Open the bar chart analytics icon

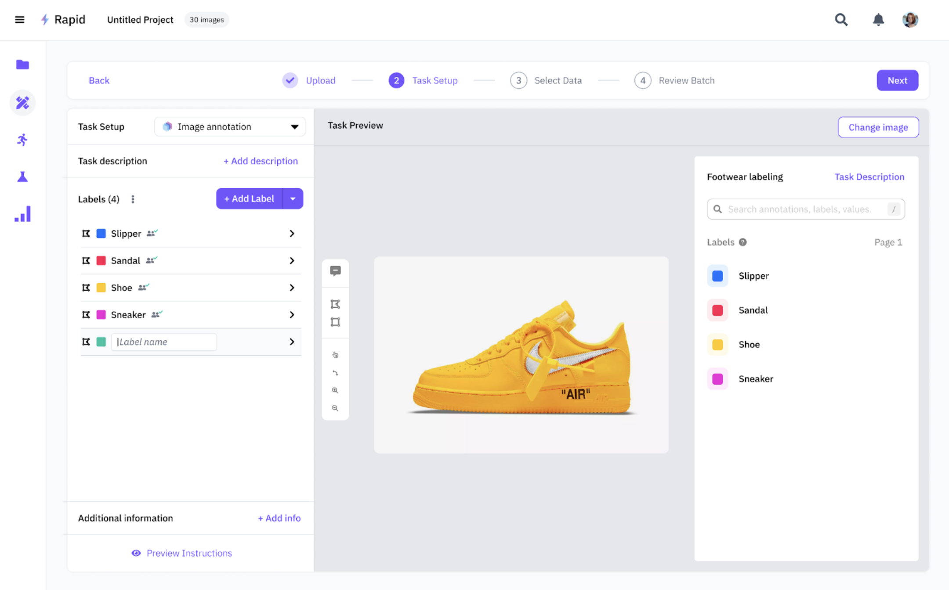[22, 214]
